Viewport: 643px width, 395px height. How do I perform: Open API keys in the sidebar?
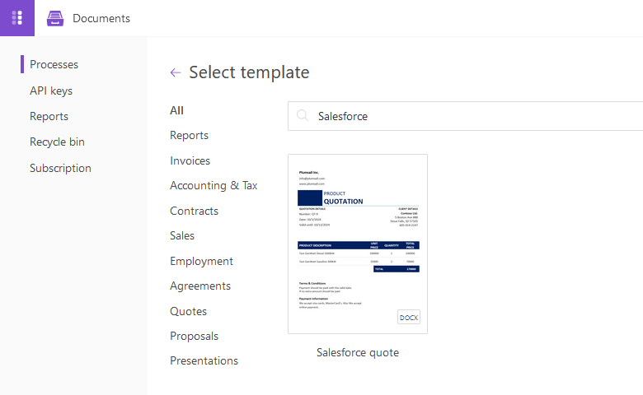point(51,91)
